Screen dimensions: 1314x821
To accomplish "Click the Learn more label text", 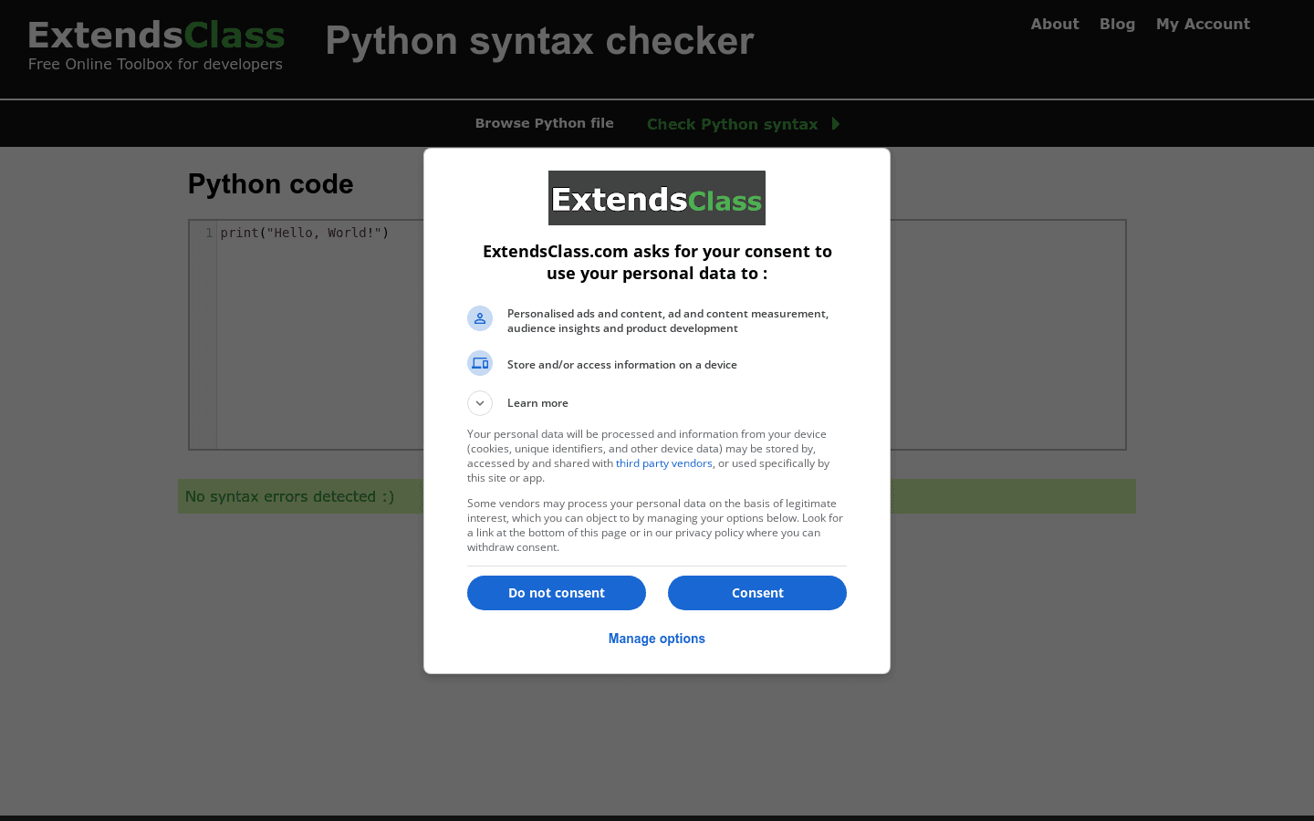I will (x=537, y=403).
